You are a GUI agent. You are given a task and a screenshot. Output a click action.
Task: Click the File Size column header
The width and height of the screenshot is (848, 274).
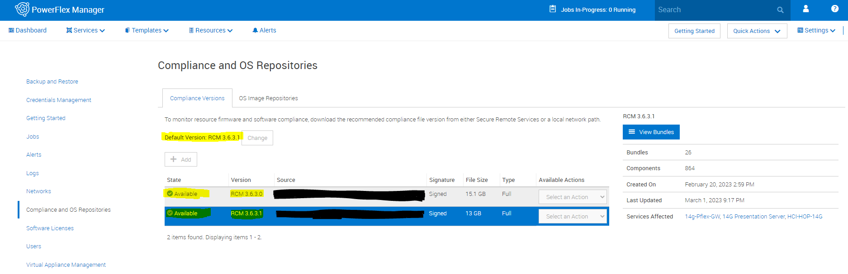477,180
